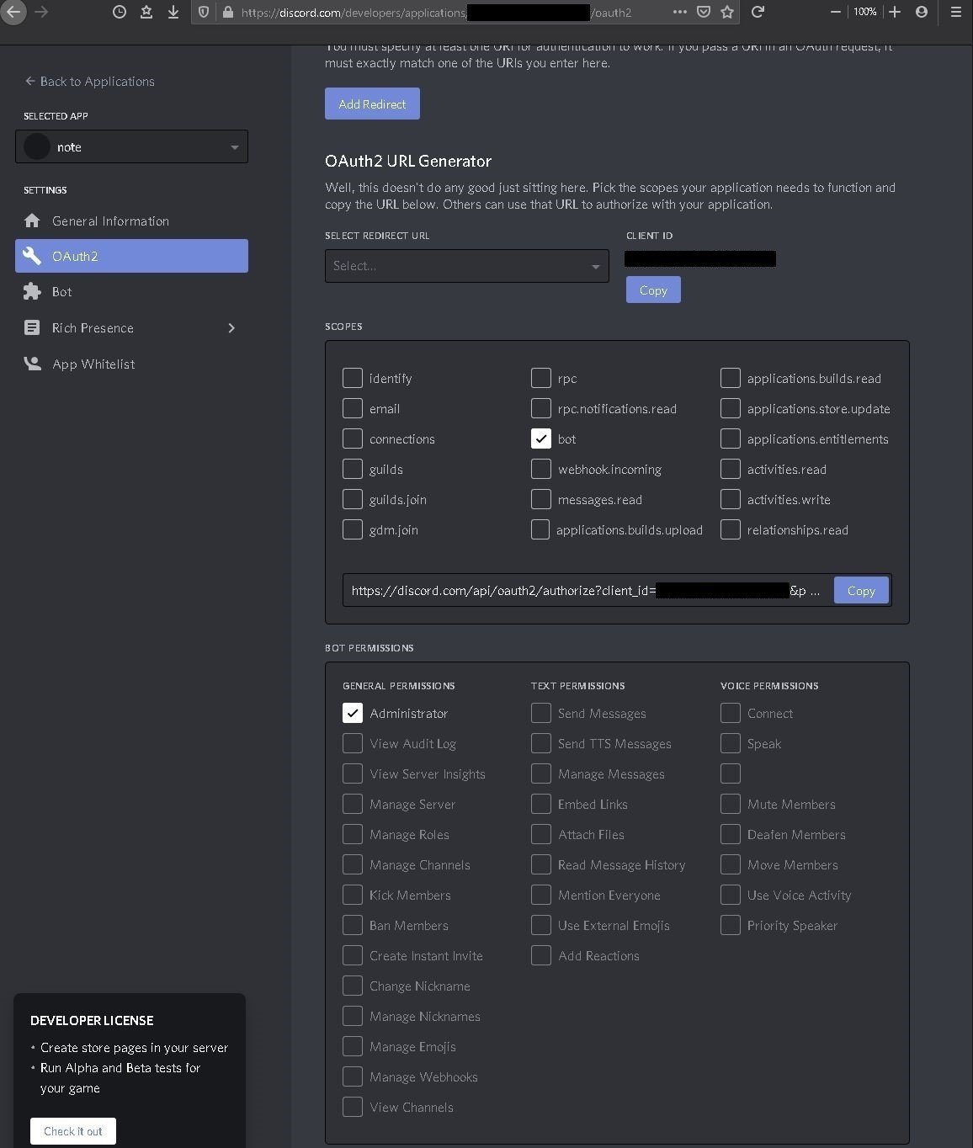Click the App Whitelist person icon
The width and height of the screenshot is (973, 1148).
click(32, 364)
